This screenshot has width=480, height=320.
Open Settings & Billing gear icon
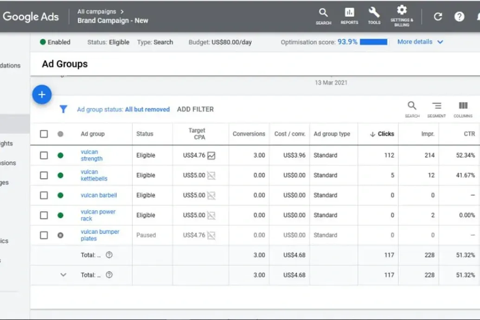click(x=402, y=15)
